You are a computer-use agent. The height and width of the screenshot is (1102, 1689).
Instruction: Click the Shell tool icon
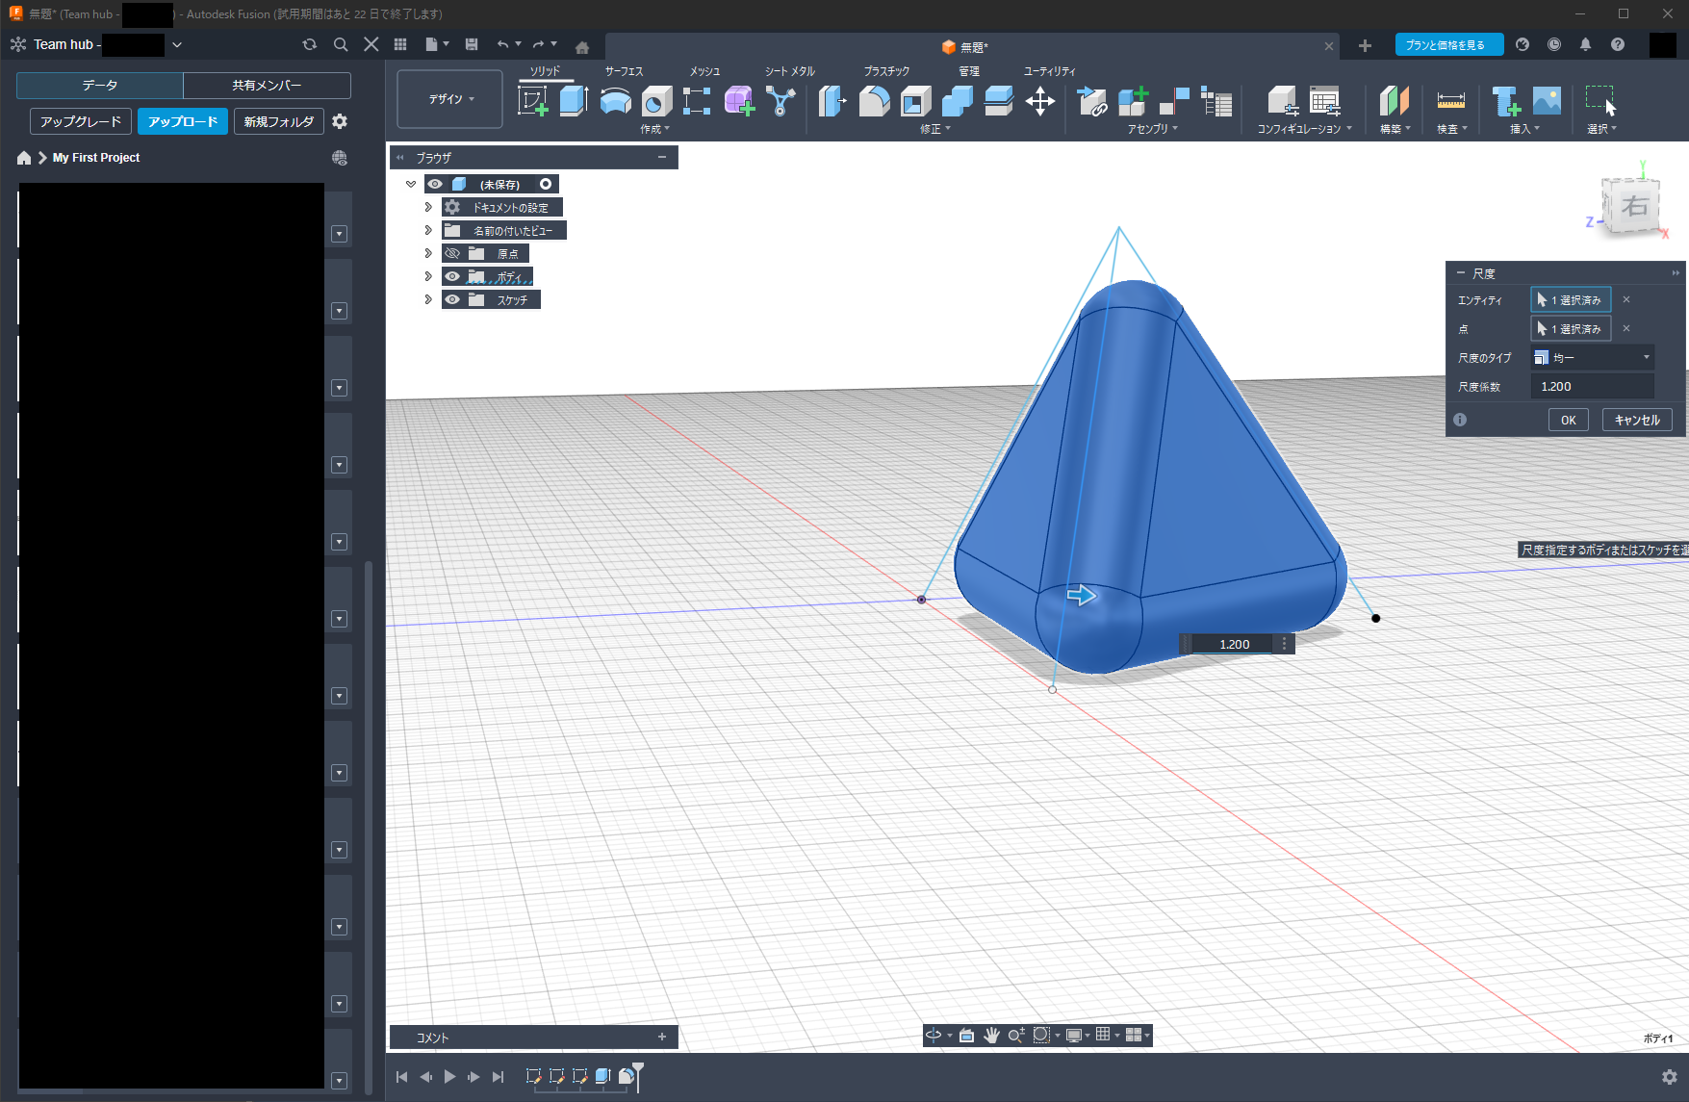click(915, 101)
